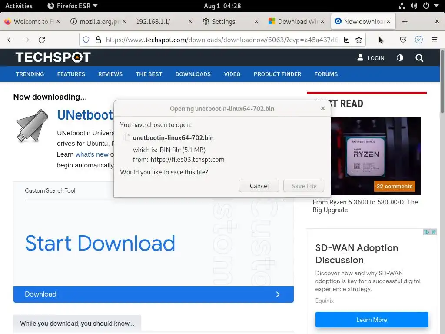Screen dimensions: 445x334
Task: Open the TRENDING nav item
Action: point(30,74)
